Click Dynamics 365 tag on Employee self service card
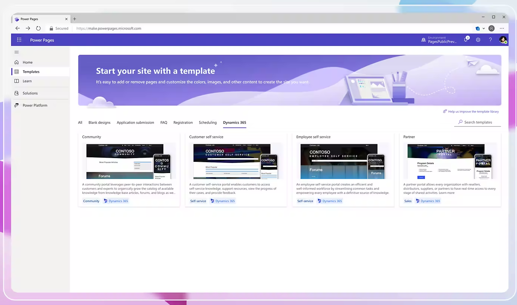Screen dimensions: 517x305 [x=330, y=201]
